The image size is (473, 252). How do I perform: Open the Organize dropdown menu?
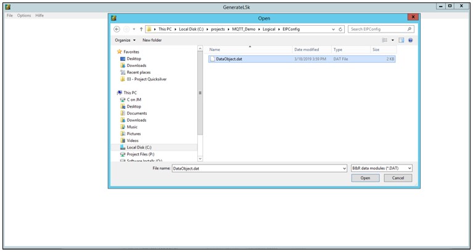[x=125, y=40]
